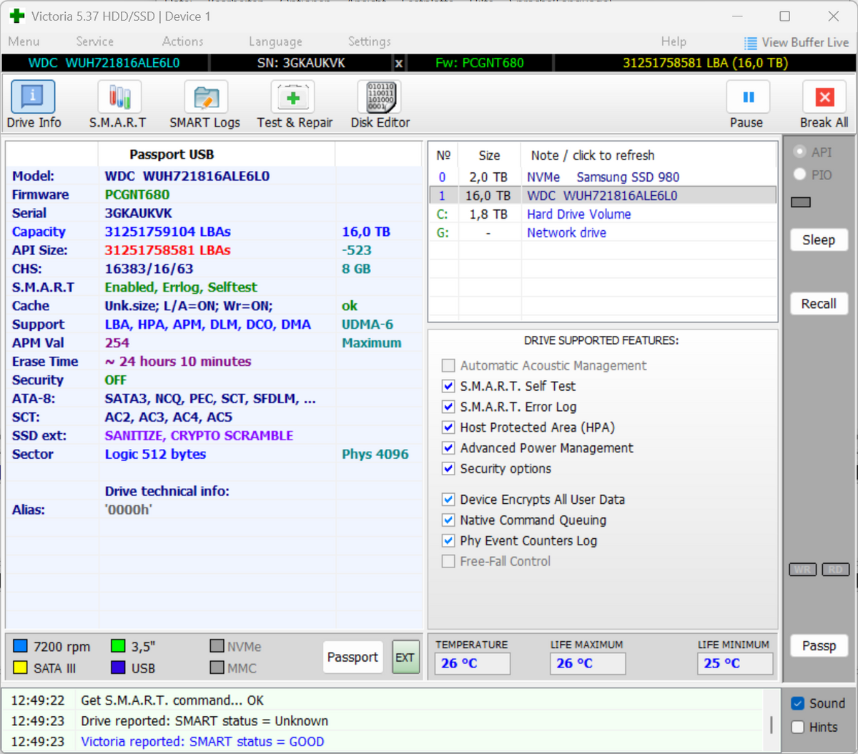This screenshot has width=858, height=754.
Task: Toggle S.M.A.R.T. Error Log checkbox
Action: [448, 407]
